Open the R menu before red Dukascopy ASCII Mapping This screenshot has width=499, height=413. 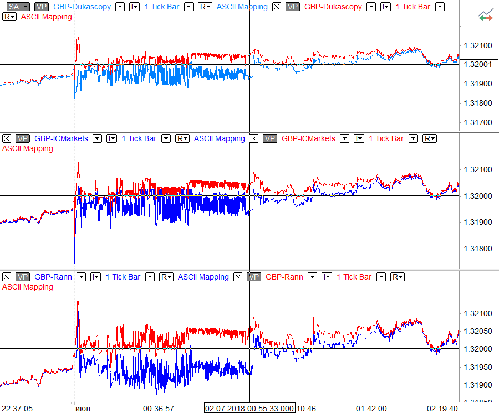tap(9, 17)
